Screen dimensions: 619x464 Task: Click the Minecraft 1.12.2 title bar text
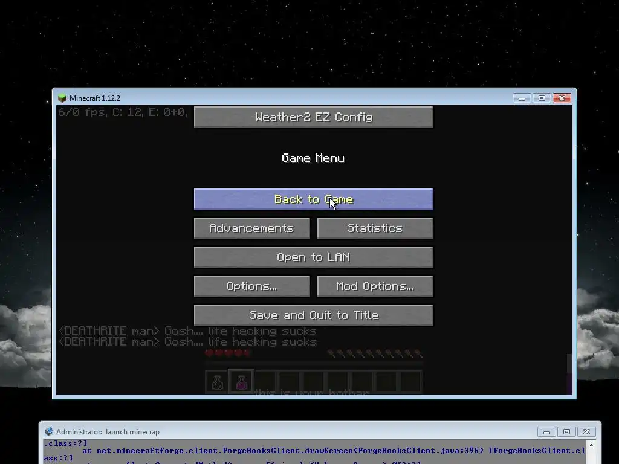(95, 98)
